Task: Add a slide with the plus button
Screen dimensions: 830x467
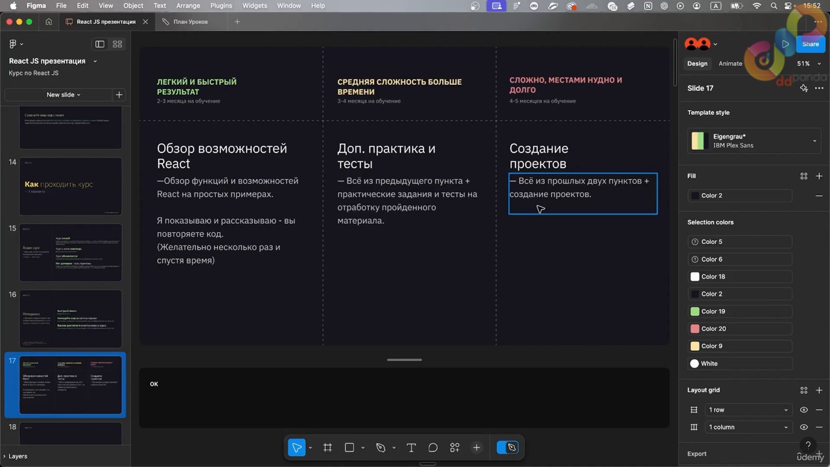Action: pos(119,95)
